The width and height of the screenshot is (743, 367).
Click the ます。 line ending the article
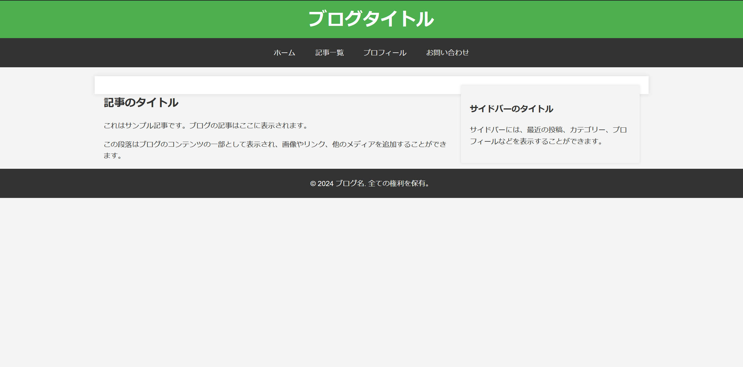(x=113, y=156)
